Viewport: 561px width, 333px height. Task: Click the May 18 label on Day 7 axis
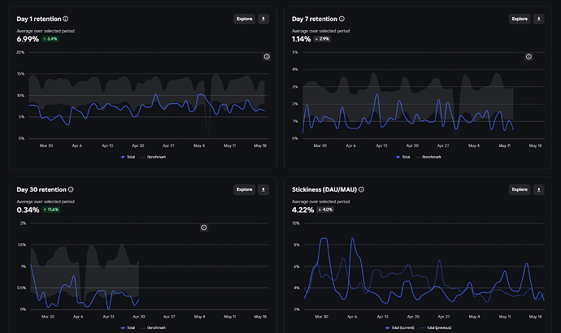pos(535,145)
